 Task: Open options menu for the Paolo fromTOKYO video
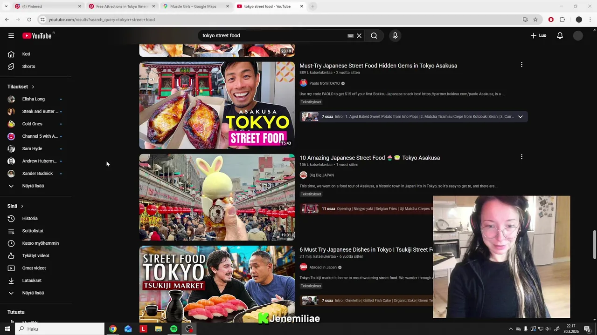[521, 65]
